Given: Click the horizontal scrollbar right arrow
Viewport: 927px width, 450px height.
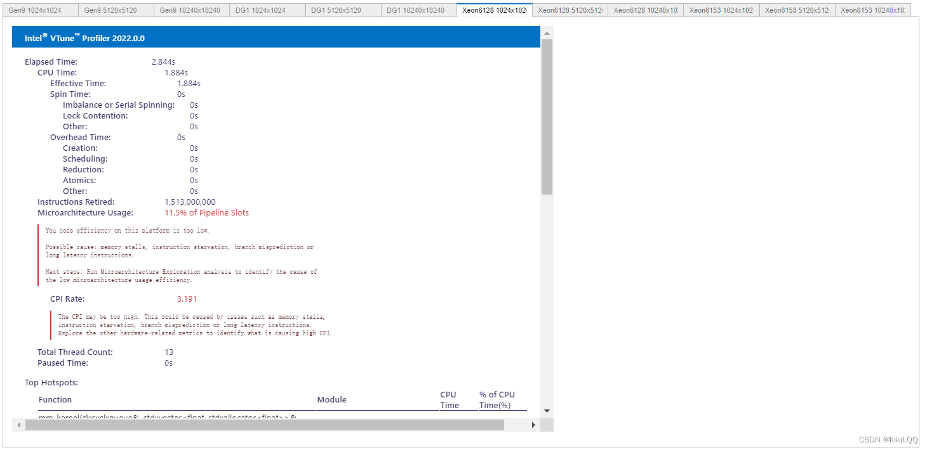Looking at the screenshot, I should click(533, 425).
